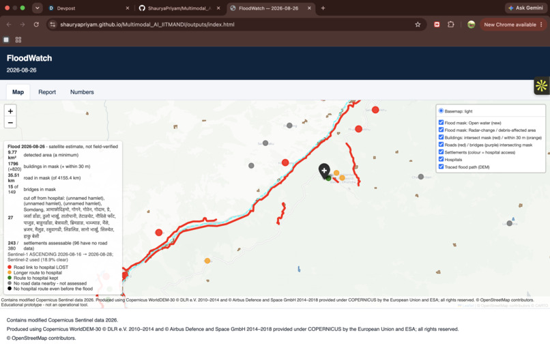This screenshot has width=550, height=344.
Task: Toggle Flood mask Open water layer
Action: [441, 122]
